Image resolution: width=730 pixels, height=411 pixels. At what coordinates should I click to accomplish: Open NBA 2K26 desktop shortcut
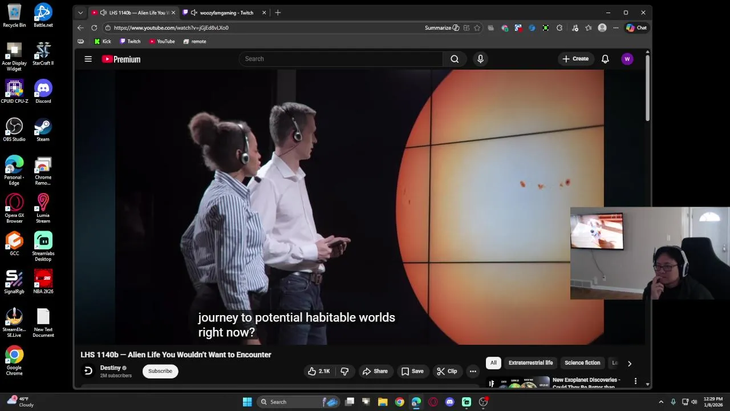pos(43,282)
